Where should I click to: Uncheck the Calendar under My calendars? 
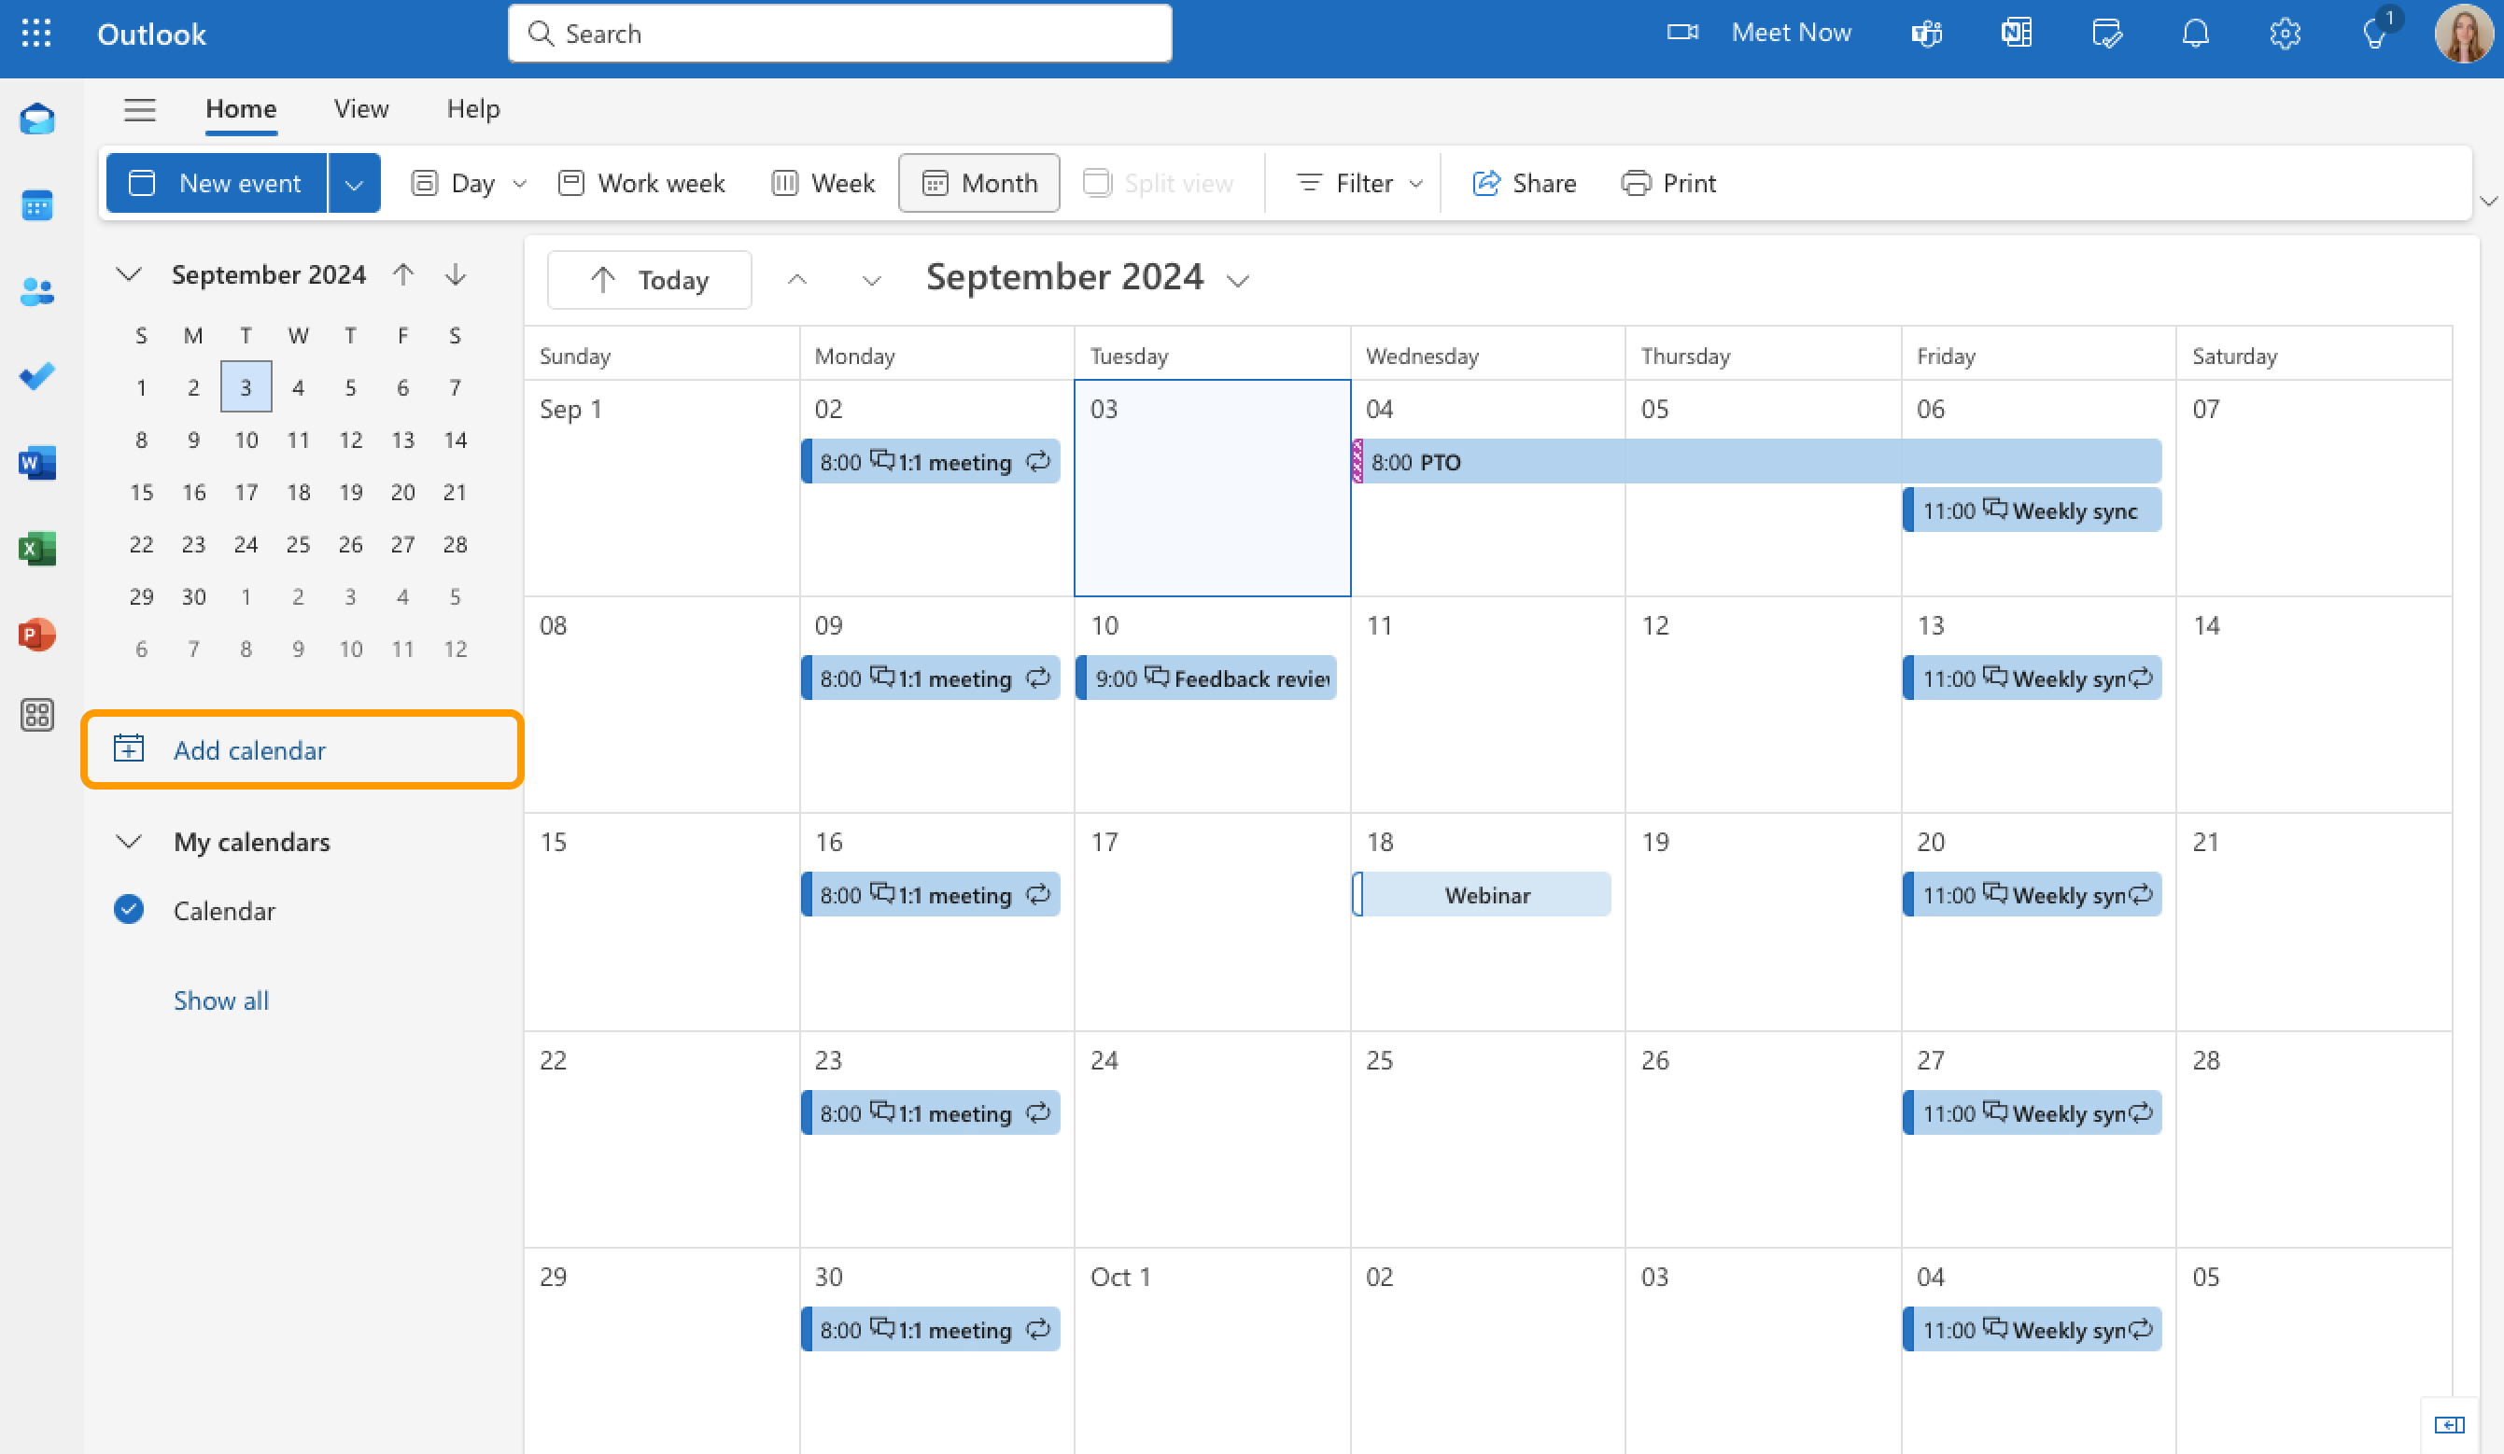click(x=128, y=910)
